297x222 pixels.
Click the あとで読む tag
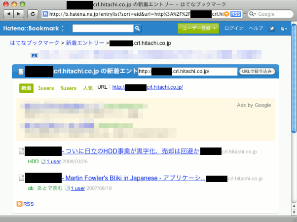[50, 188]
